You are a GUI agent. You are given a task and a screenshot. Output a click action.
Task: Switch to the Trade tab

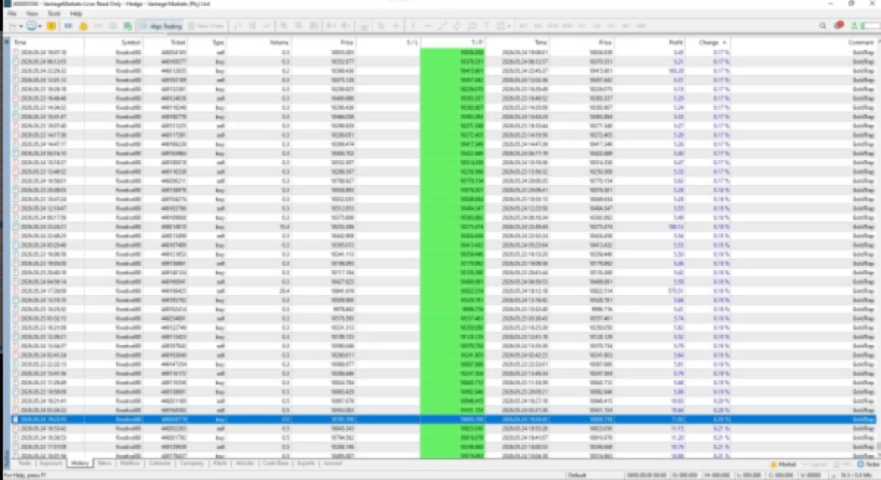click(x=24, y=464)
